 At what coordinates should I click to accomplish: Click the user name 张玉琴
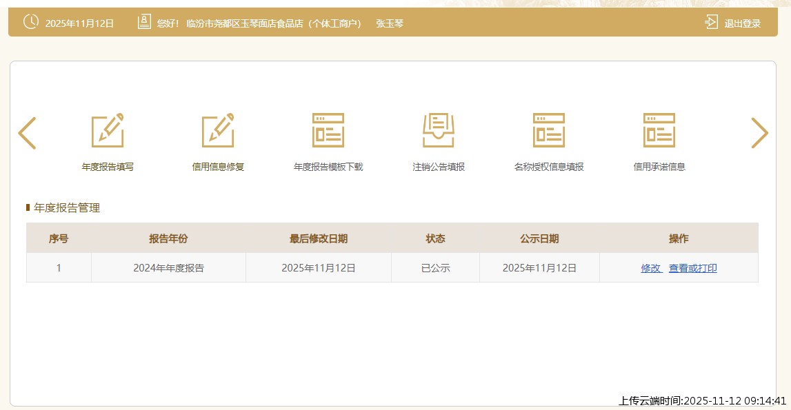pos(390,23)
